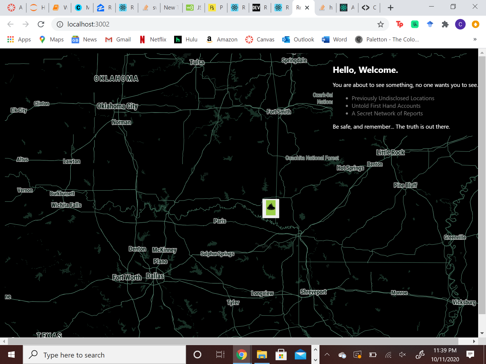Expand the bookmarks overflow chevron
Image resolution: width=486 pixels, height=364 pixels.
(x=475, y=39)
